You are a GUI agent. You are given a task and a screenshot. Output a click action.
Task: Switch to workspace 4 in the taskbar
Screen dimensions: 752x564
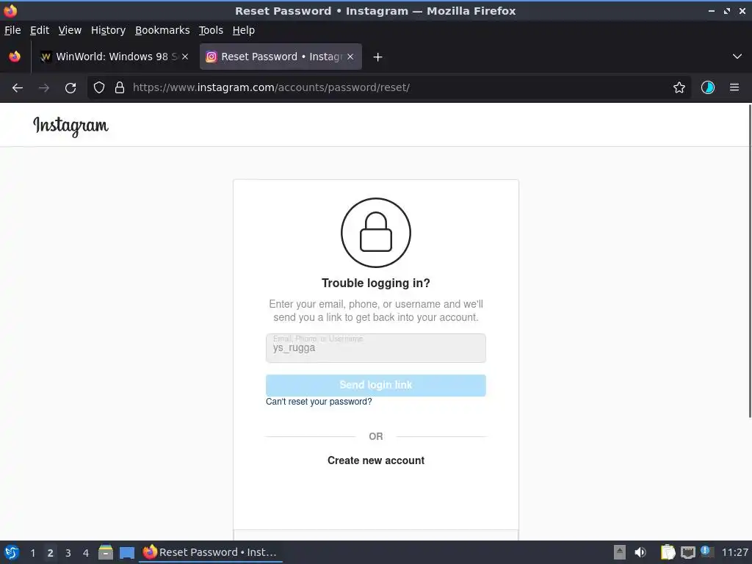(86, 553)
